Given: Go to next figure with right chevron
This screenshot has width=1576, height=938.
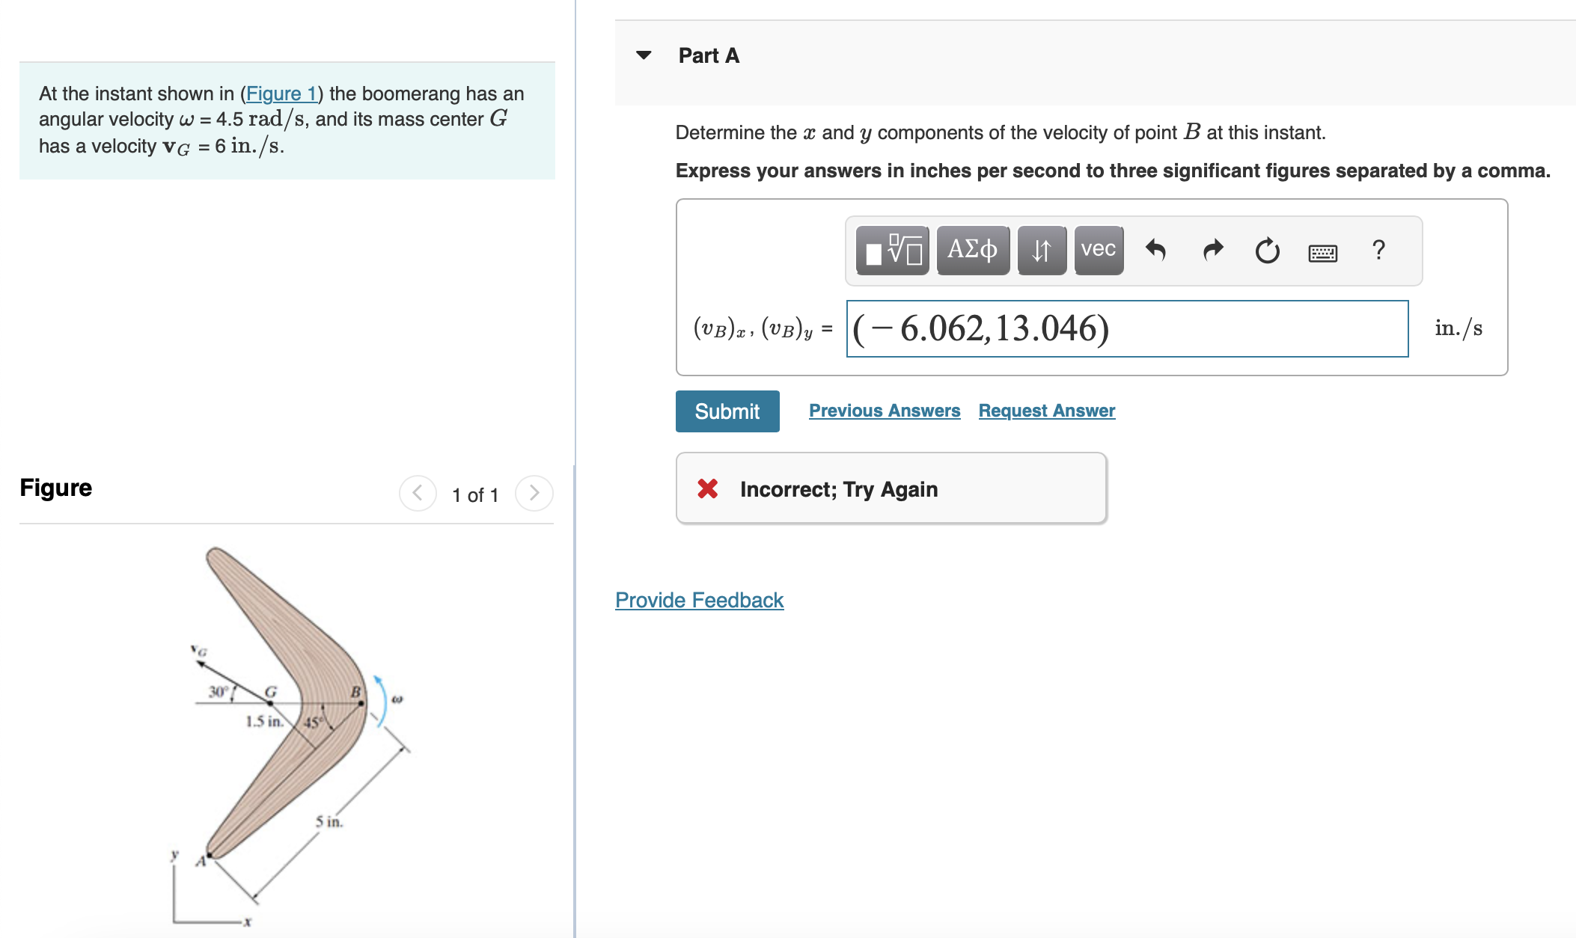Looking at the screenshot, I should 534,493.
